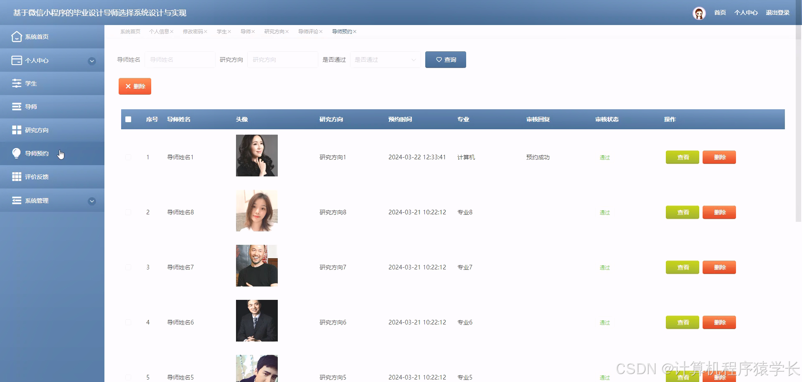Open the 是否通过 dropdown filter
The height and width of the screenshot is (382, 802).
[x=385, y=60]
